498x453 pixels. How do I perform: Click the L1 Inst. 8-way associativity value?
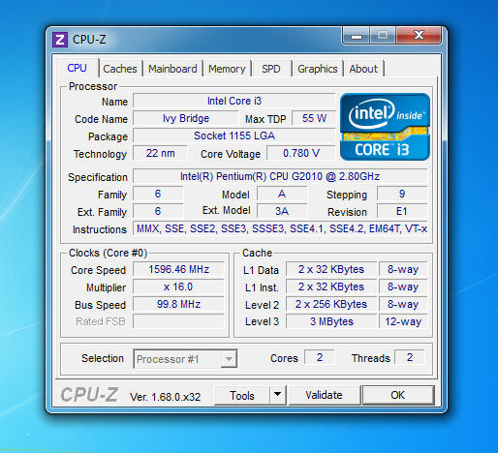tap(403, 287)
